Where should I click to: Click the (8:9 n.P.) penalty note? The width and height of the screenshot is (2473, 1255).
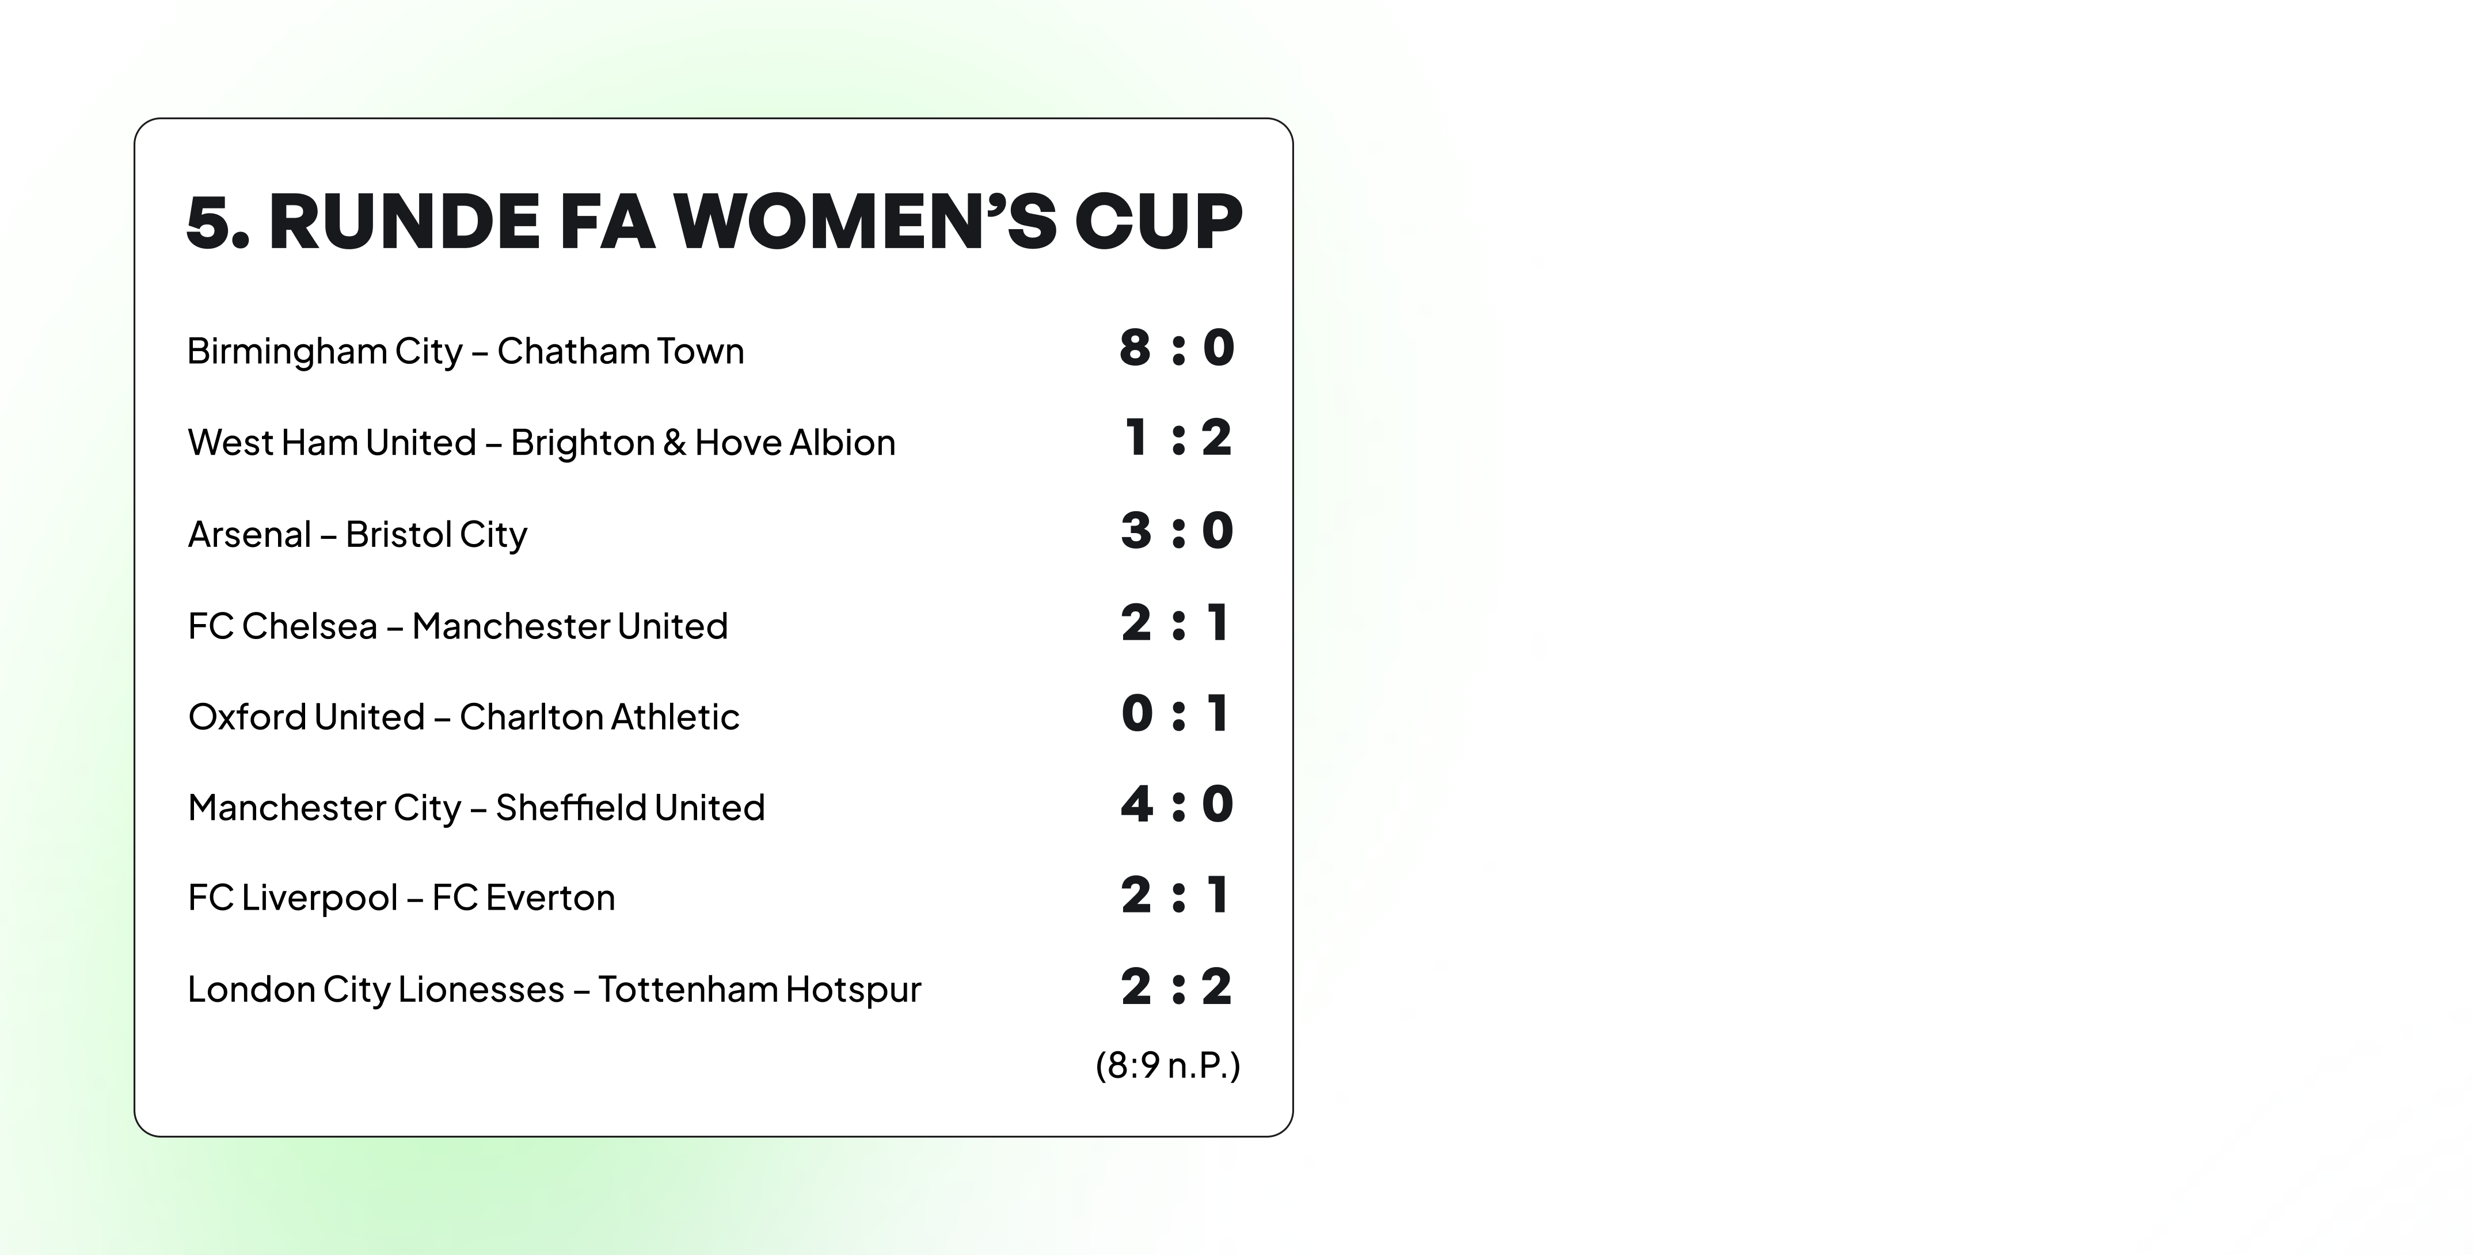pos(1167,1066)
